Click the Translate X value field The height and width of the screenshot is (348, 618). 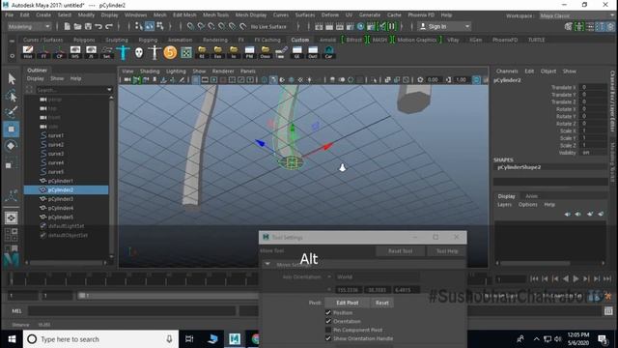pos(592,87)
